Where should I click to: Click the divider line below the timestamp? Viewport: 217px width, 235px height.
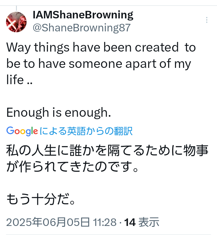click(x=108, y=234)
